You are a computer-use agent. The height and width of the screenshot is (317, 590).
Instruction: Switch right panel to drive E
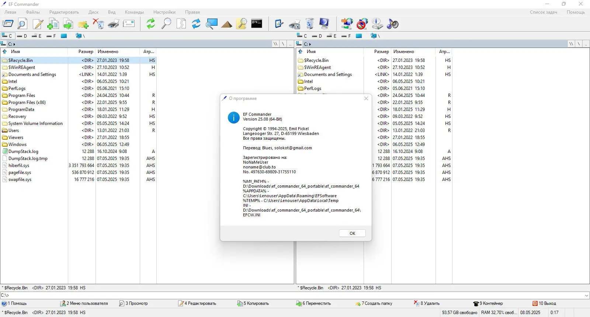click(332, 36)
